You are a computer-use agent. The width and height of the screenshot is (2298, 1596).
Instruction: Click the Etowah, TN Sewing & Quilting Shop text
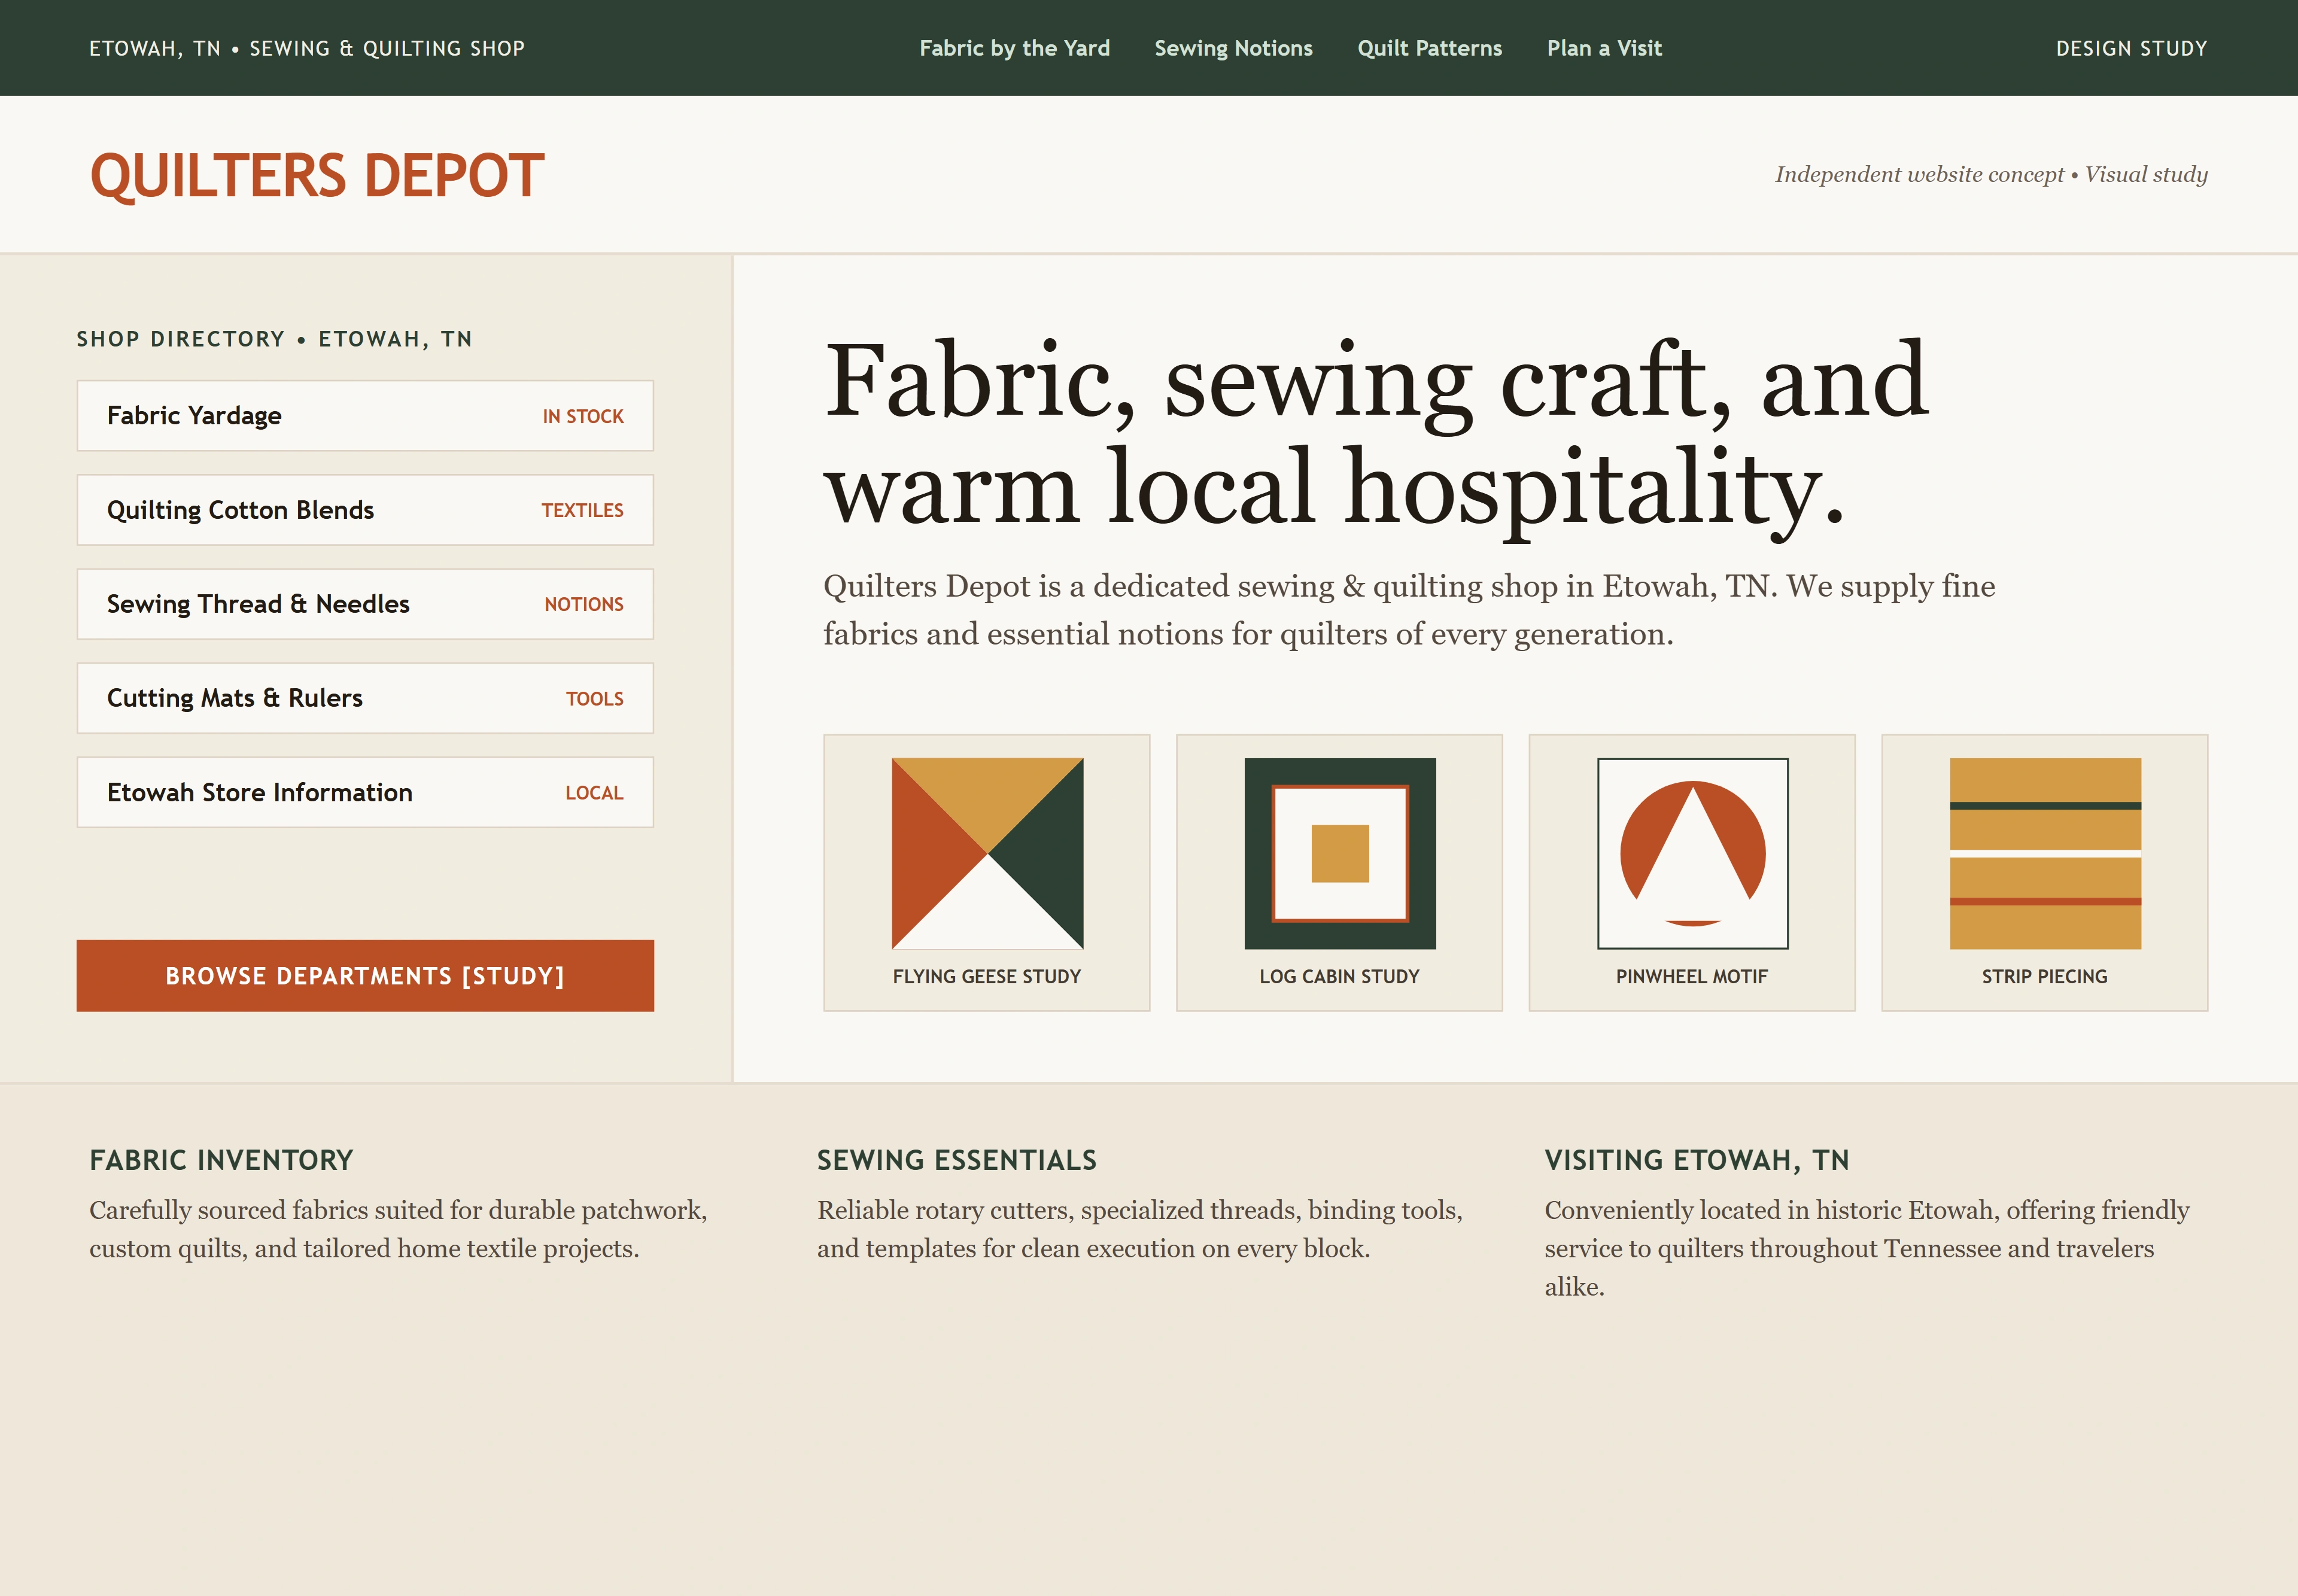tap(307, 48)
